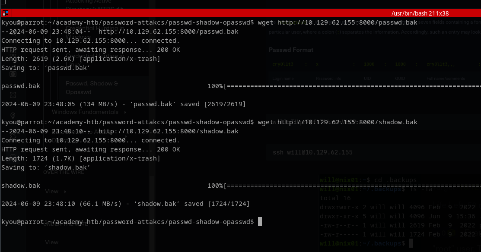This screenshot has width=481, height=252.
Task: Click the passwd.bak URL on the 23:48:04 line
Action: point(168,31)
